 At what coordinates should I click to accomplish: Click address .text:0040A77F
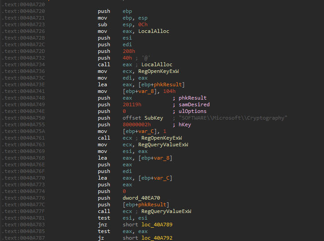[23, 211]
